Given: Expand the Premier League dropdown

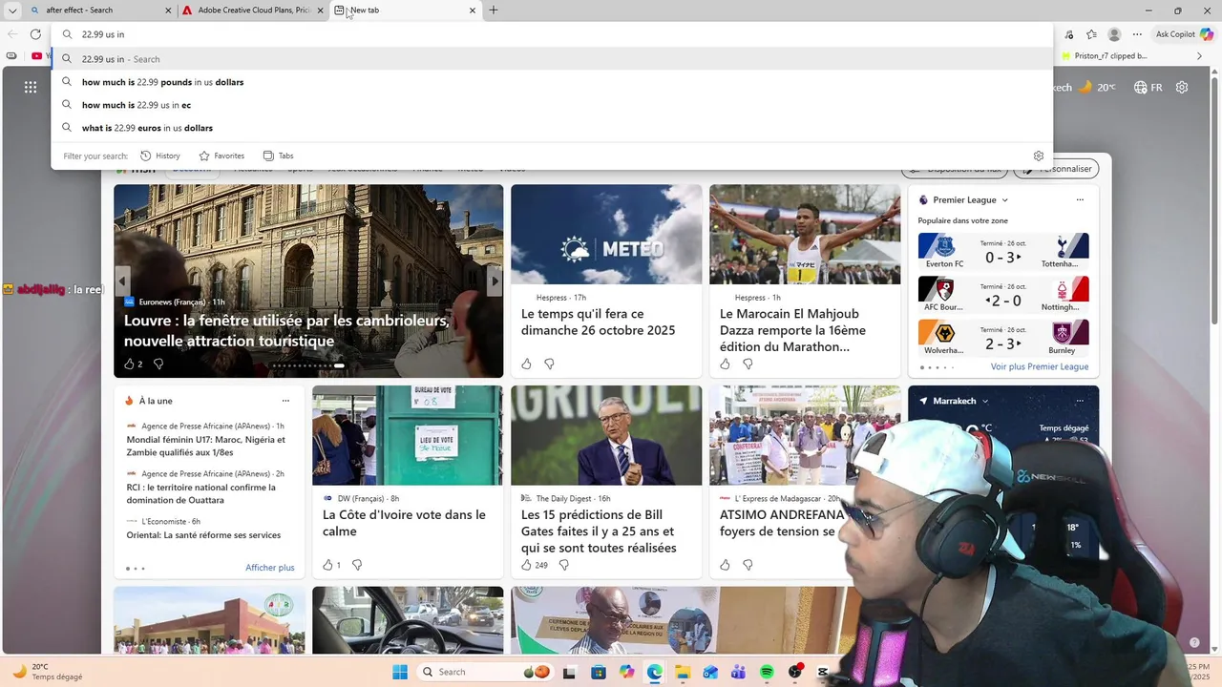Looking at the screenshot, I should point(1004,200).
